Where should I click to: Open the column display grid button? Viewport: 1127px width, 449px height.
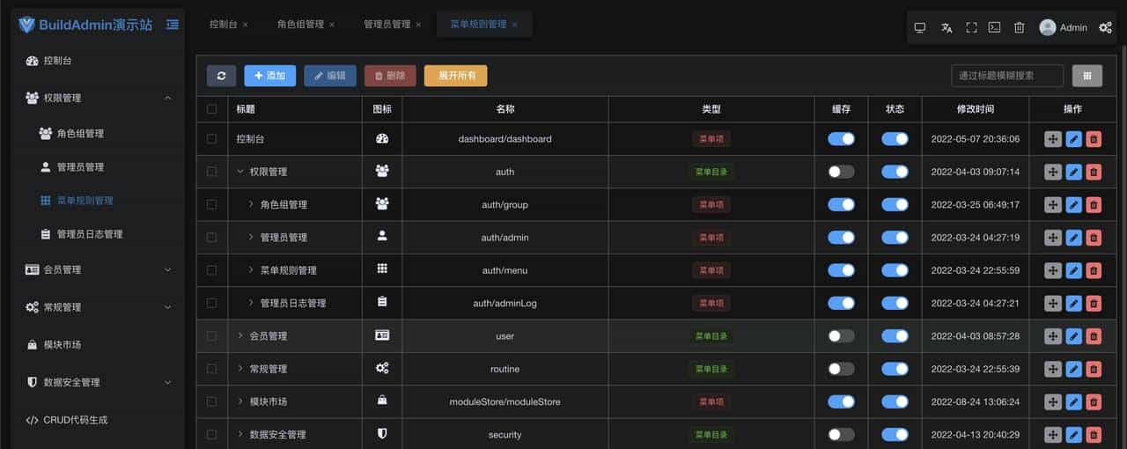coord(1087,76)
